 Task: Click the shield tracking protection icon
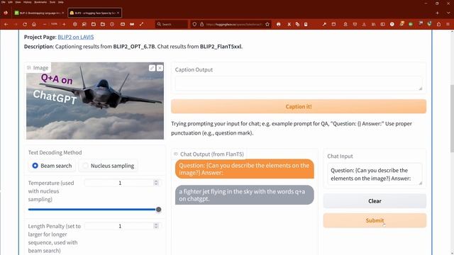click(x=194, y=24)
